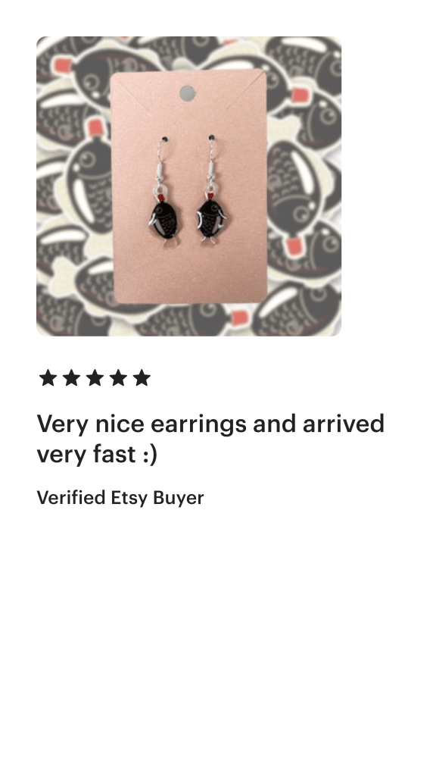The height and width of the screenshot is (776, 436).
Task: Open the fish earrings review photo
Action: 188,186
